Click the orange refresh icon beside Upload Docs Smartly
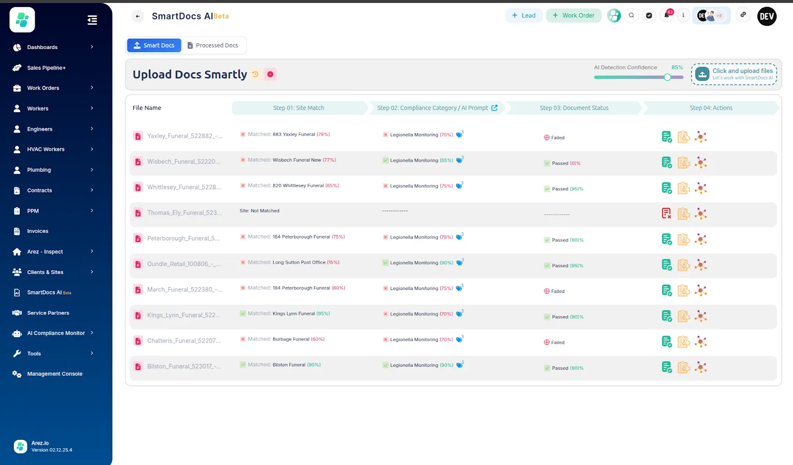The image size is (793, 465). point(255,74)
